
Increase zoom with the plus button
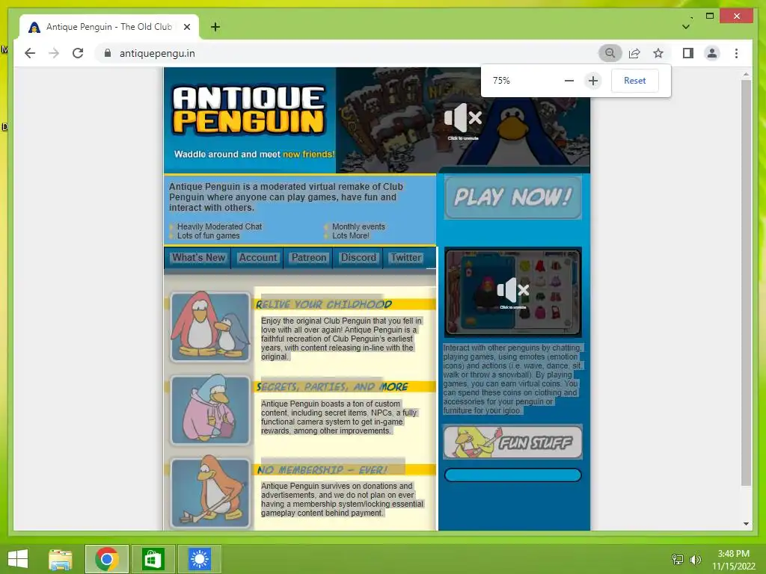593,81
